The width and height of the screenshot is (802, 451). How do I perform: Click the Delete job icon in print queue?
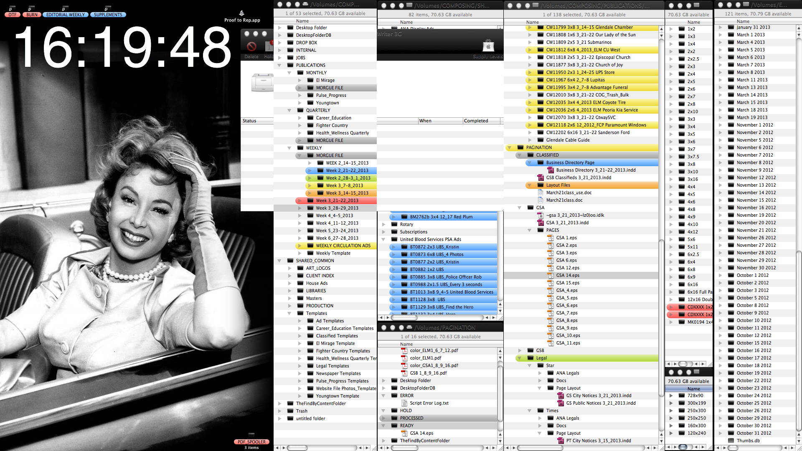coord(251,47)
